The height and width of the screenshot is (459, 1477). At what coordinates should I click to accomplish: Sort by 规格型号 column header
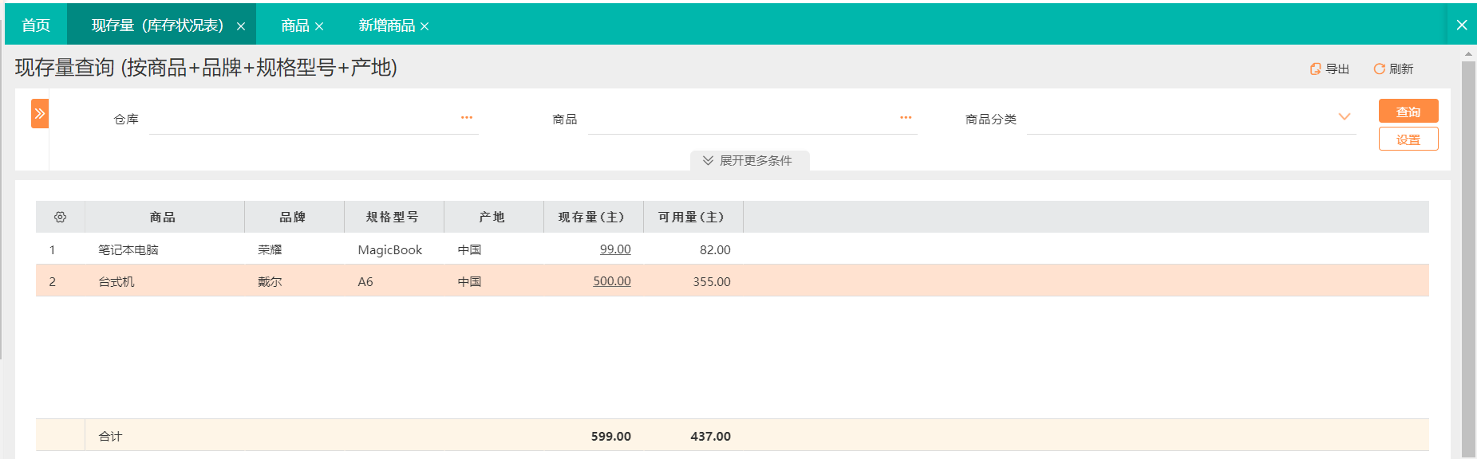393,217
